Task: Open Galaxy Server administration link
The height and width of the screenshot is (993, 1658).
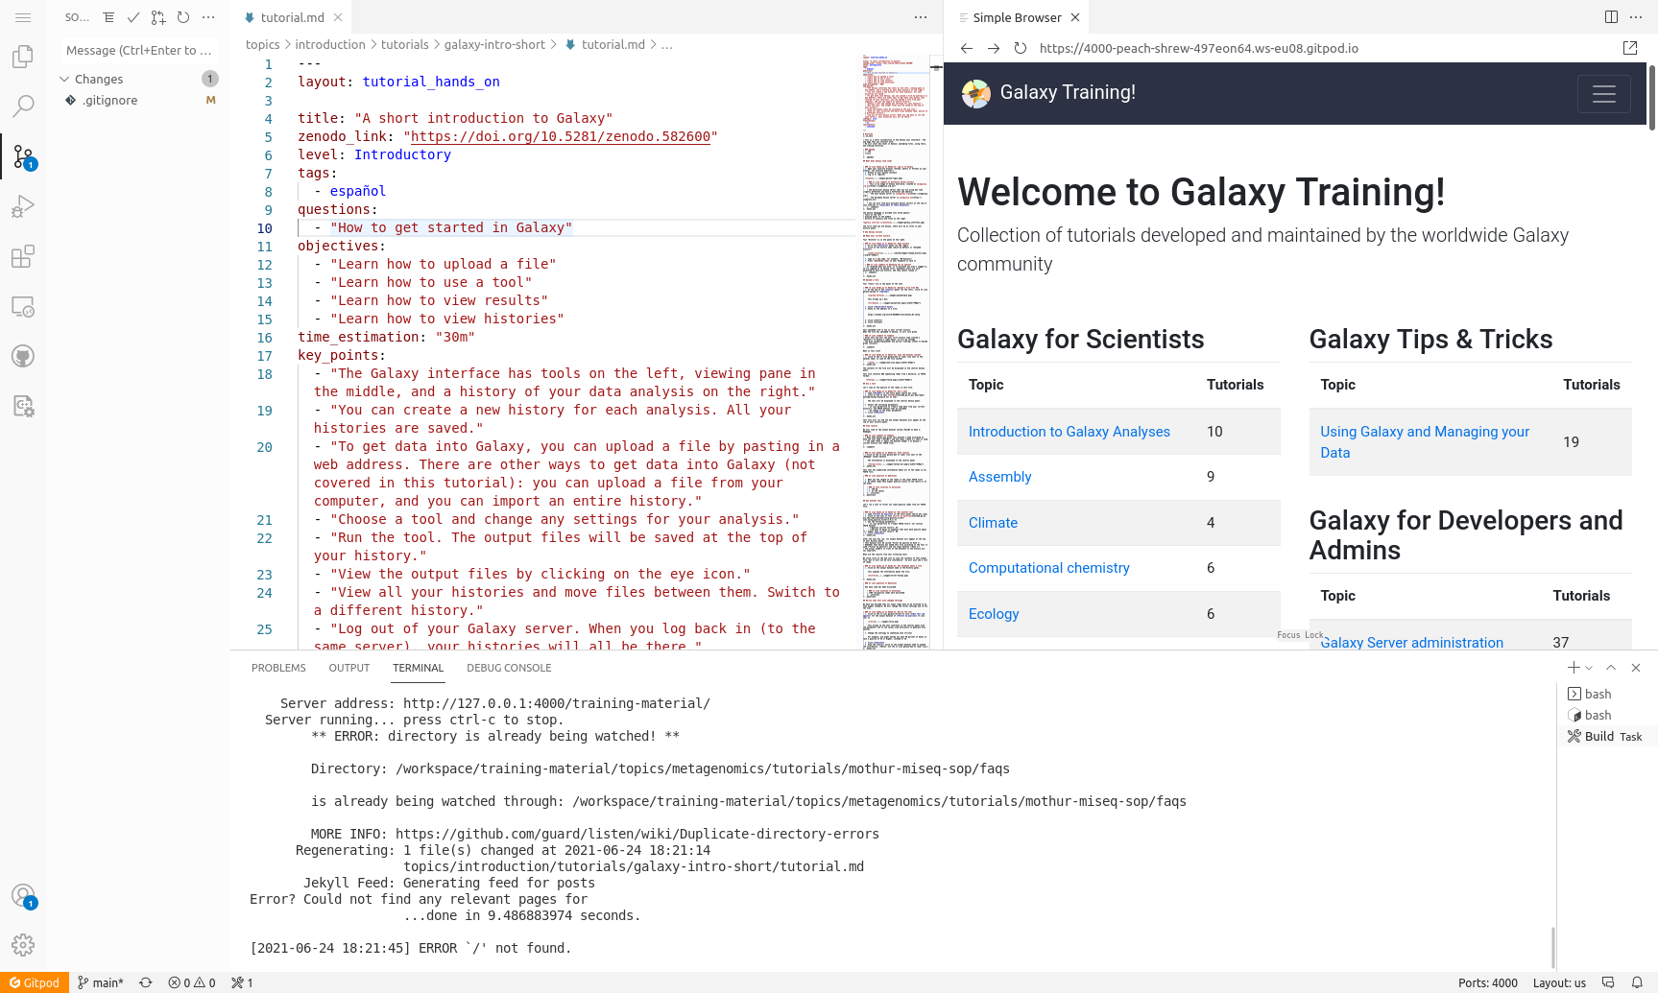Action: coord(1411,643)
